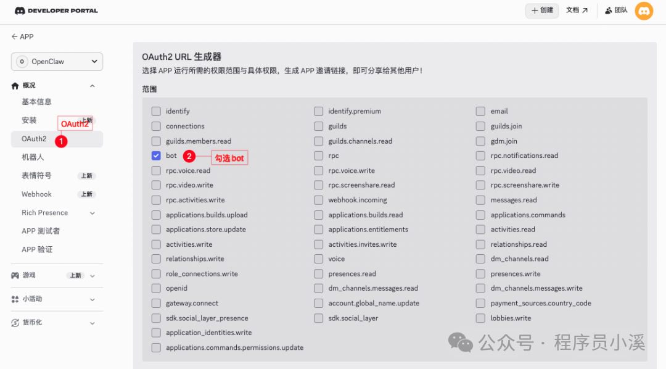Viewport: 666px width, 369px height.
Task: Open the 基本信息 page
Action: 36,102
